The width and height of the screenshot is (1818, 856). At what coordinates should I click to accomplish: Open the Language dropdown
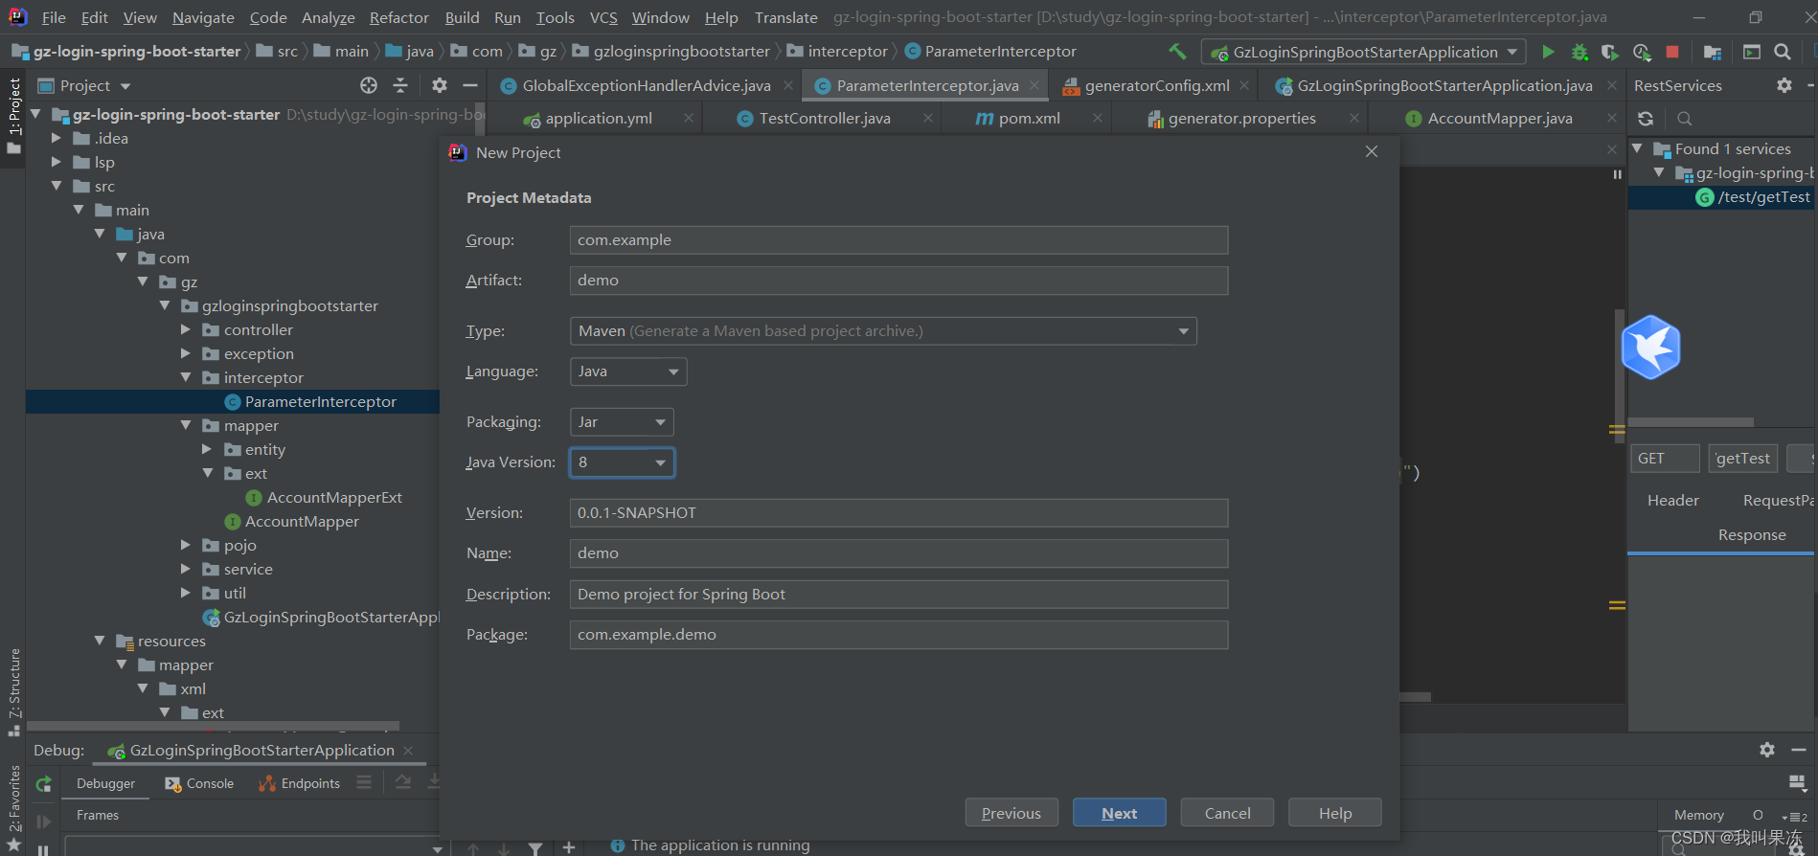click(628, 372)
